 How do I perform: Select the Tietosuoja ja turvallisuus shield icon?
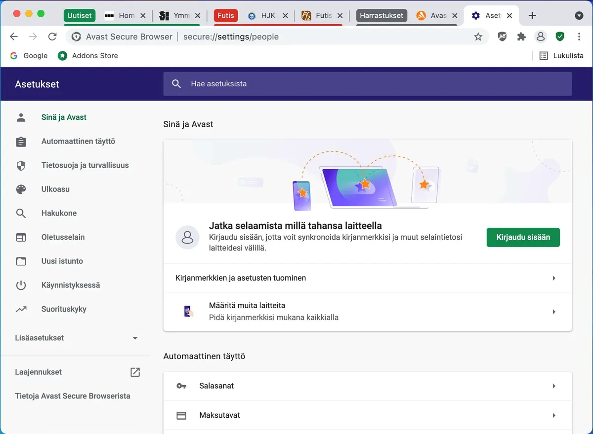(x=21, y=166)
